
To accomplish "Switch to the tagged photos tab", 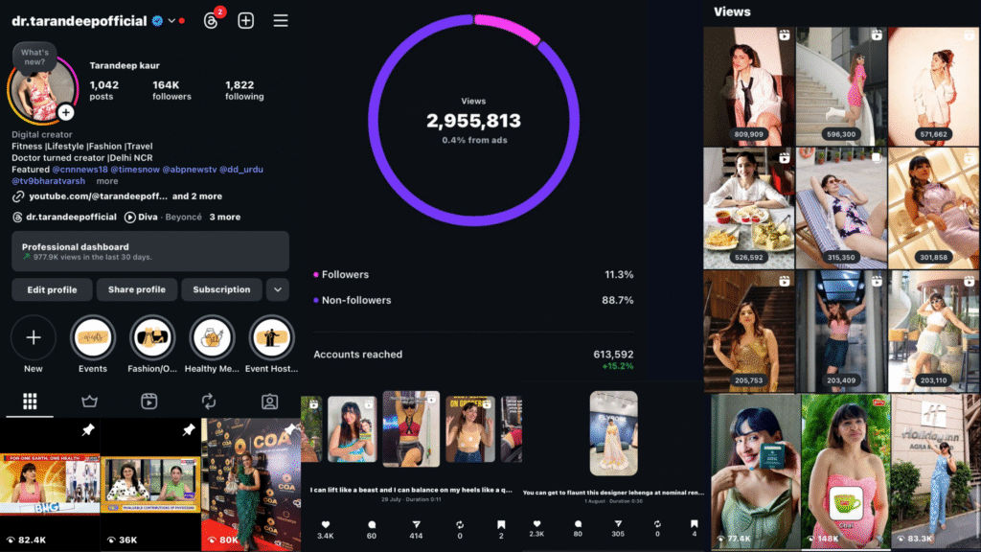I will pos(270,402).
